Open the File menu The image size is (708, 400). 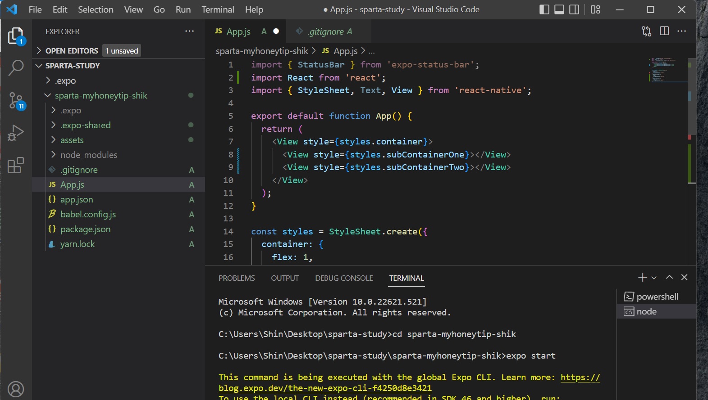(x=35, y=9)
